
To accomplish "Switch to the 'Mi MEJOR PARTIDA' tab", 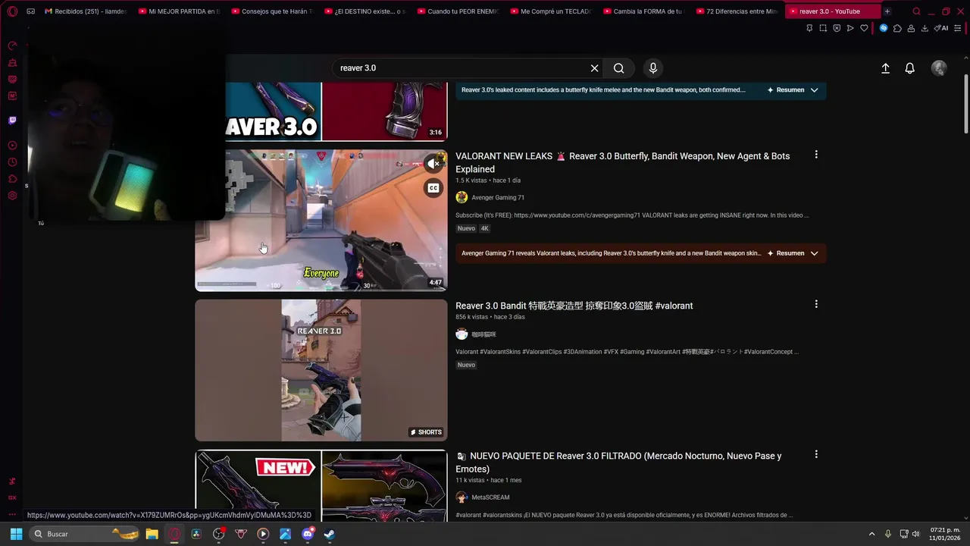I will 180,11.
